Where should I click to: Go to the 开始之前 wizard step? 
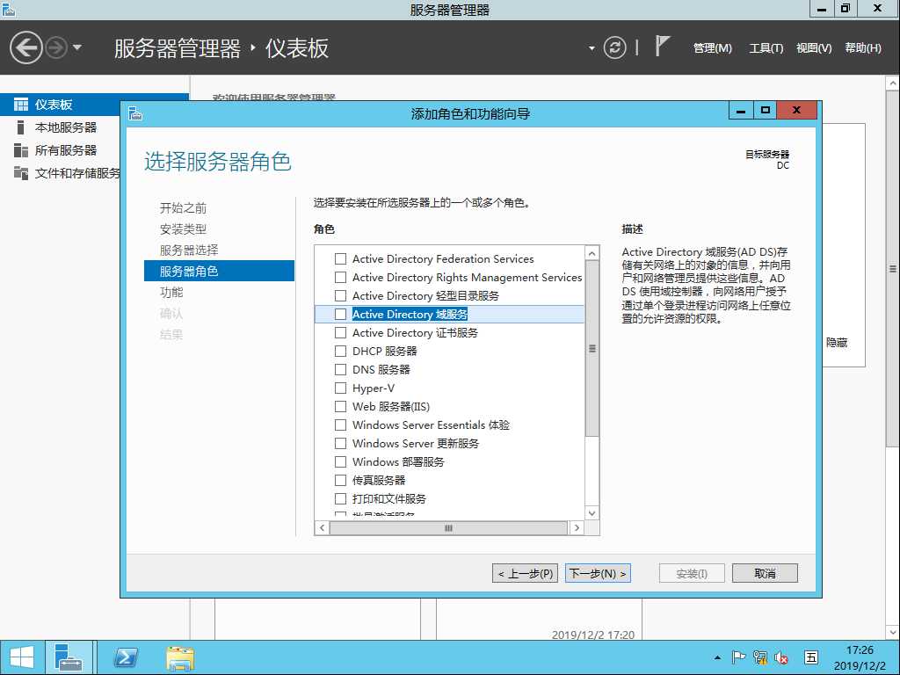183,207
